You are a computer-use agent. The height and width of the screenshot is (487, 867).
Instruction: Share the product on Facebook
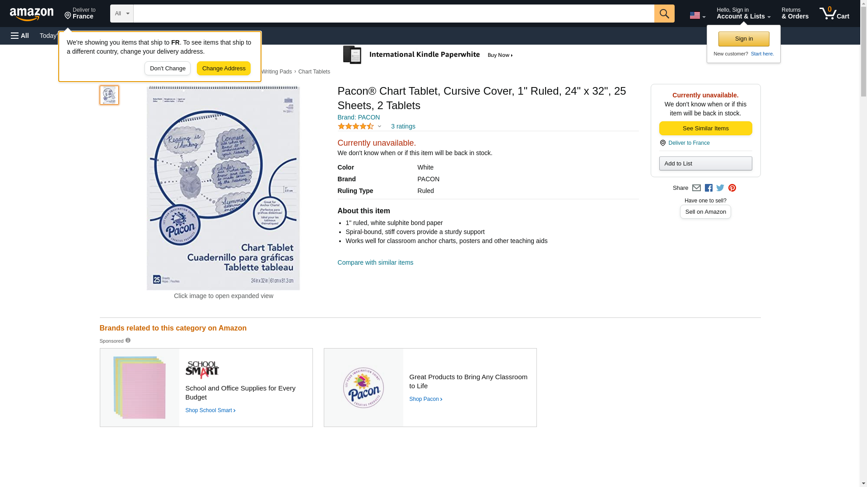709,188
